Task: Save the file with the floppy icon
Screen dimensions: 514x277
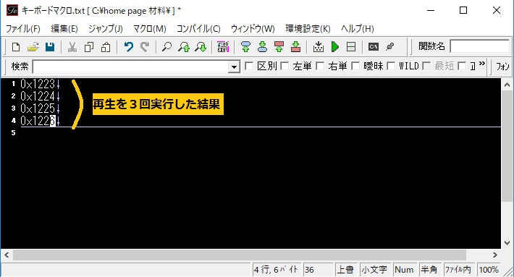Action: [x=50, y=47]
